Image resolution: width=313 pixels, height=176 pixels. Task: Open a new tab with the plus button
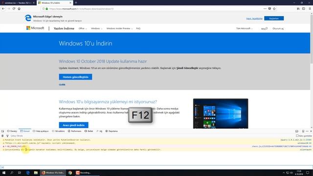(x=76, y=3)
